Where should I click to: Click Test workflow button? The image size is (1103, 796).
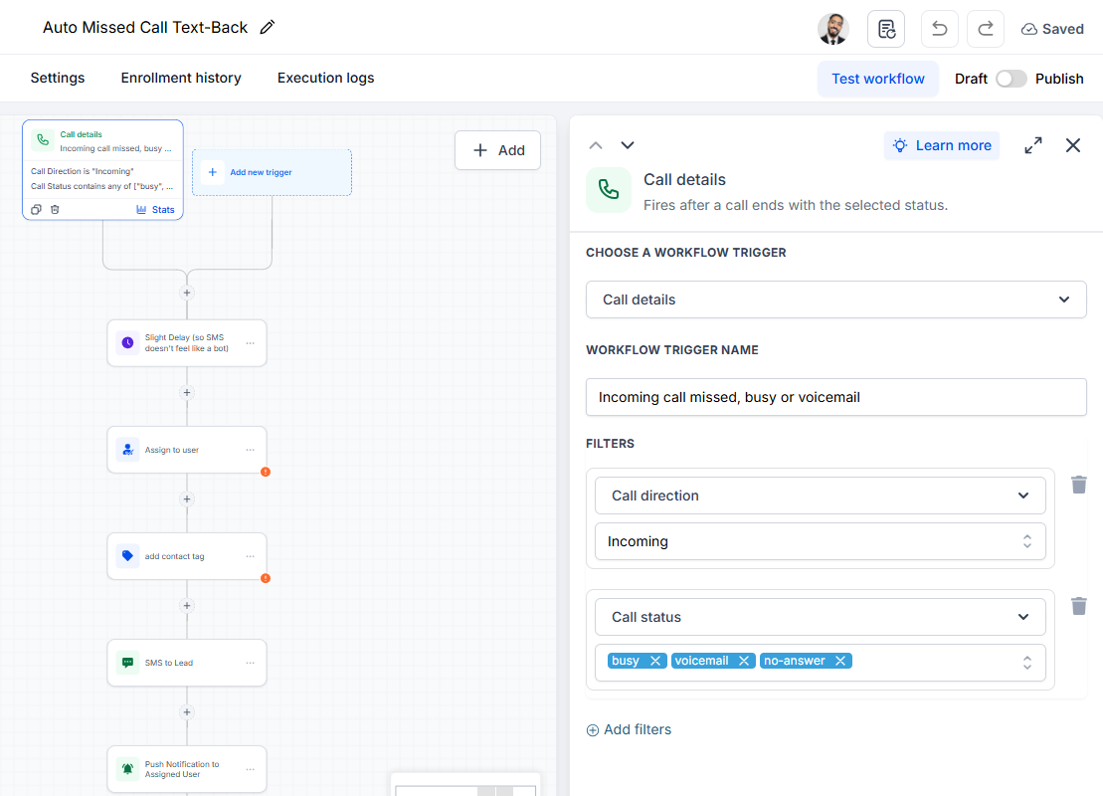point(878,79)
